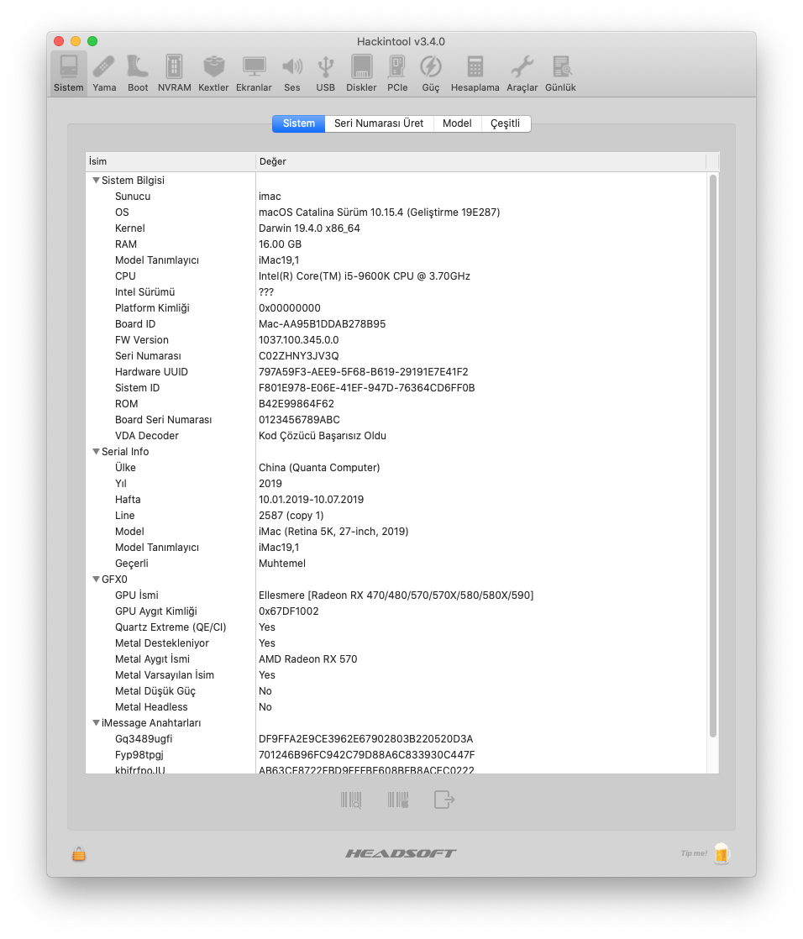Click the lock icon at bottom left

click(x=79, y=853)
